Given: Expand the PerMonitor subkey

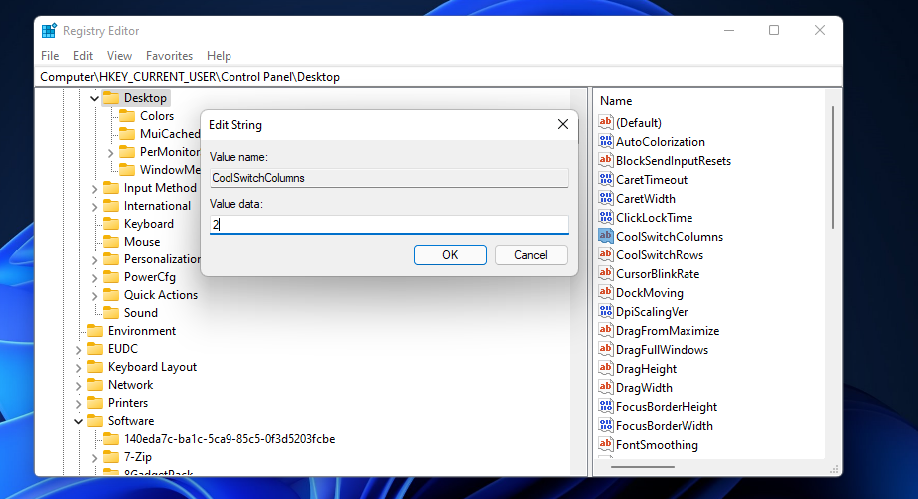Looking at the screenshot, I should [x=110, y=153].
